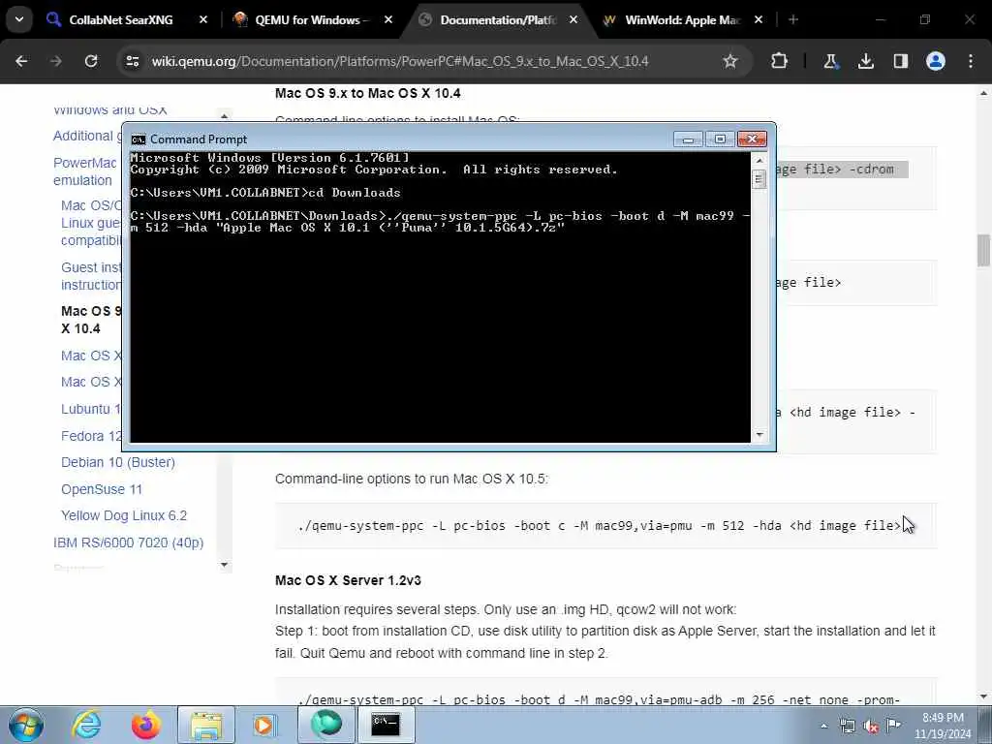
Task: Reload the current page
Action: coord(91,61)
